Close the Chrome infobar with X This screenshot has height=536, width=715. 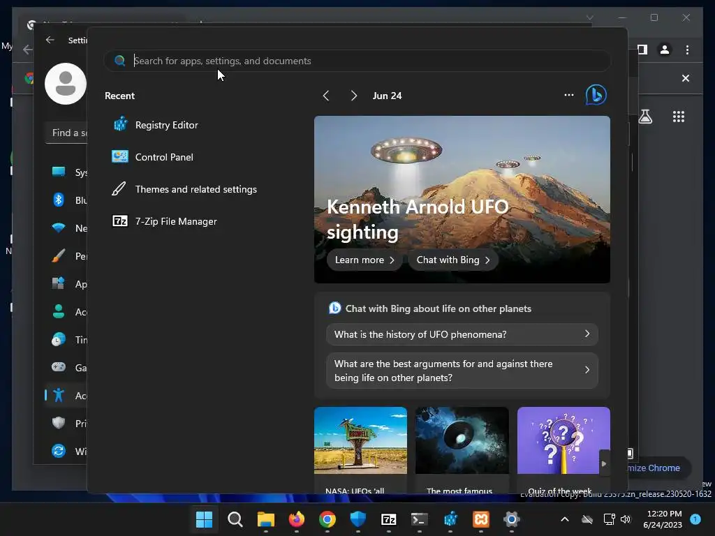686,78
